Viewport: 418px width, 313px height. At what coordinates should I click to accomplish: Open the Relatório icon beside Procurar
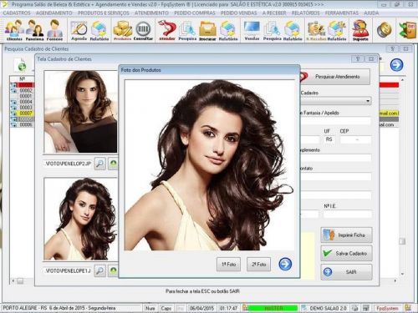coord(228,30)
